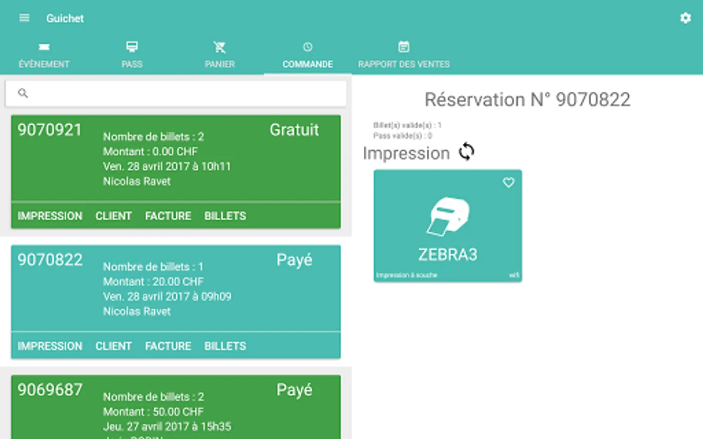The height and width of the screenshot is (439, 703).
Task: Open settings gear icon
Action: click(685, 18)
